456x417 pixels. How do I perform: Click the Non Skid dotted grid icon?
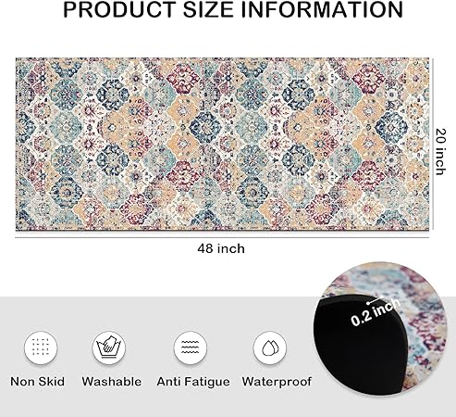tap(41, 347)
